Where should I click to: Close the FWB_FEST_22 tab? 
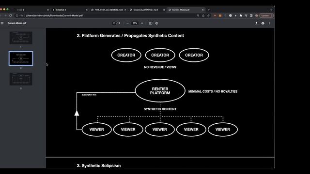[x=125, y=10]
